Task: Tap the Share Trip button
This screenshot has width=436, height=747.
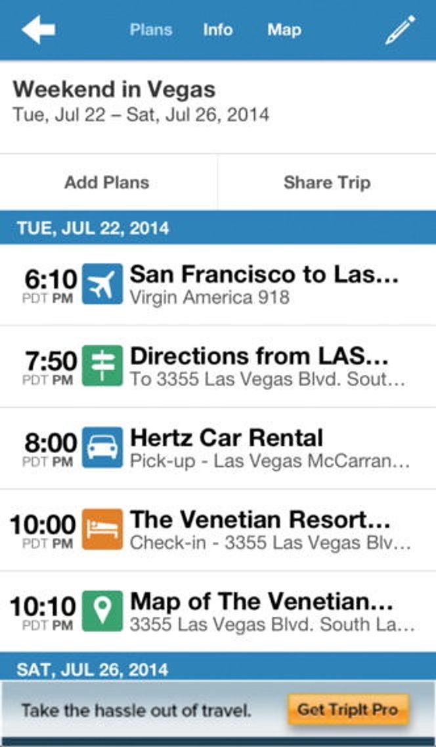Action: pos(327,182)
